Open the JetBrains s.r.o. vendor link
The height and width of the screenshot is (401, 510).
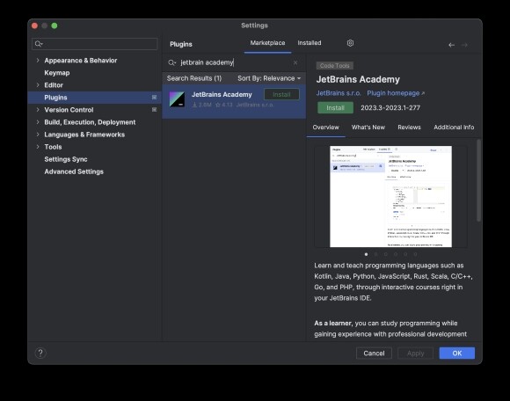click(x=339, y=93)
